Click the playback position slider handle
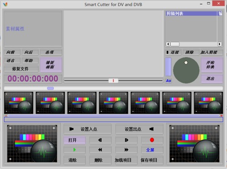The image size is (227, 169). pos(113,81)
